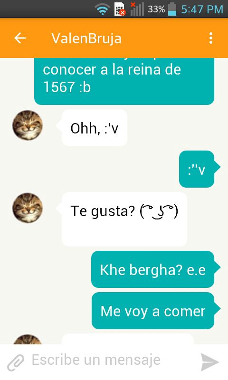This screenshot has height=380, width=228.
Task: Tap the 33% battery percentage text
Action: (156, 9)
